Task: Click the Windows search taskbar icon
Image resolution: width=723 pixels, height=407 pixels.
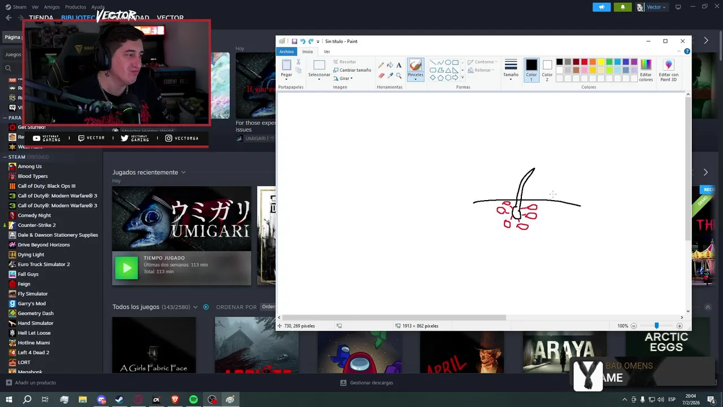Action: coord(27,400)
